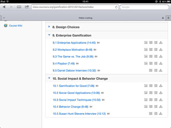Open subtitles text icon for Susan Hunt Stevens Interview
This screenshot has width=171, height=128.
click(151, 114)
